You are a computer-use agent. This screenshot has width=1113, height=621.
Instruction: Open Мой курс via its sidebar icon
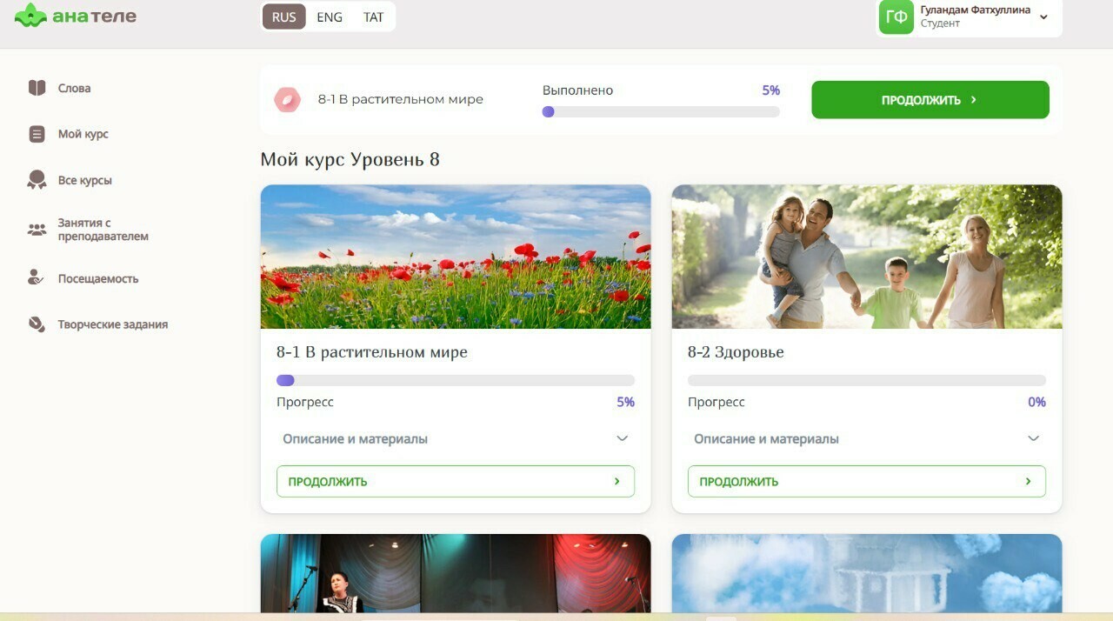click(37, 134)
